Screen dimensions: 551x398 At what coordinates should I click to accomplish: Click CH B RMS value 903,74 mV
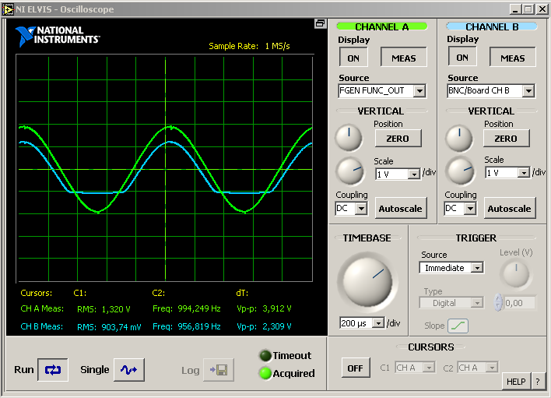[x=121, y=327]
